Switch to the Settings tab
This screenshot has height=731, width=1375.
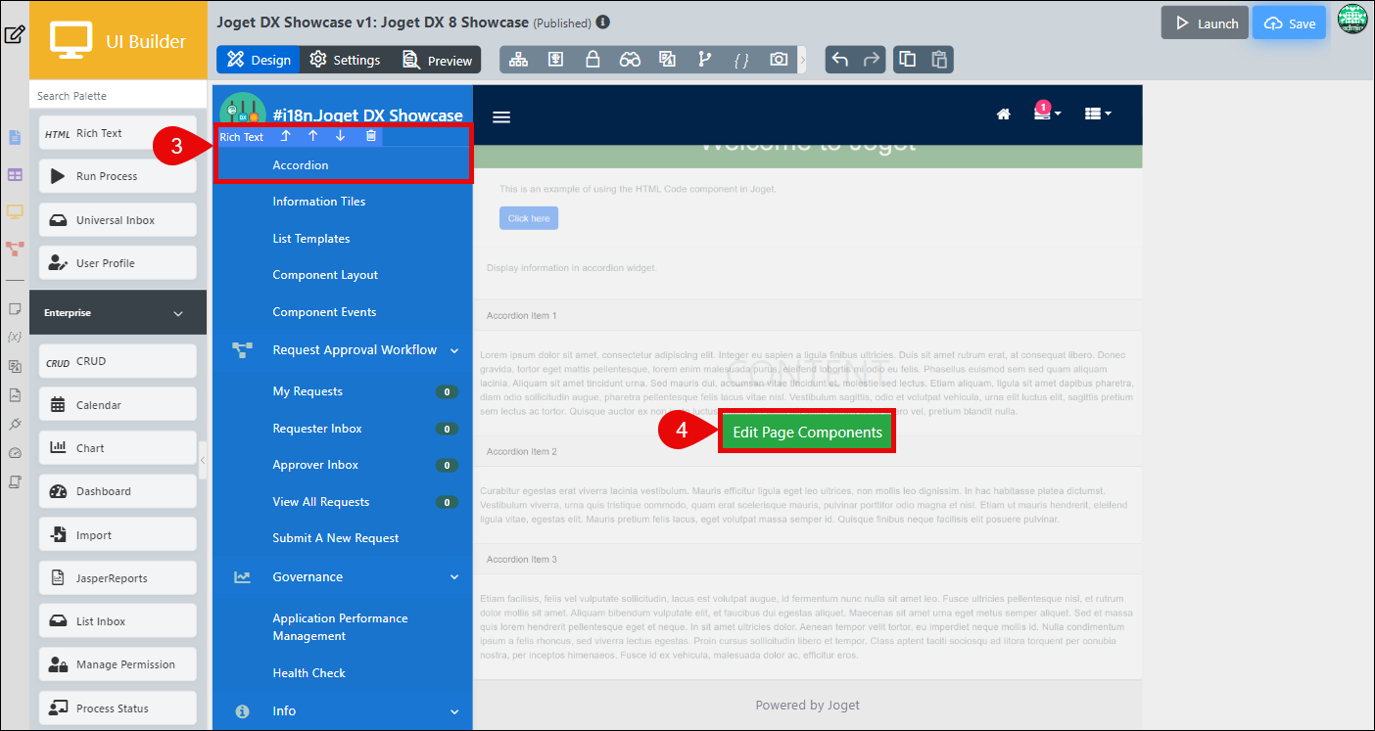pos(345,60)
